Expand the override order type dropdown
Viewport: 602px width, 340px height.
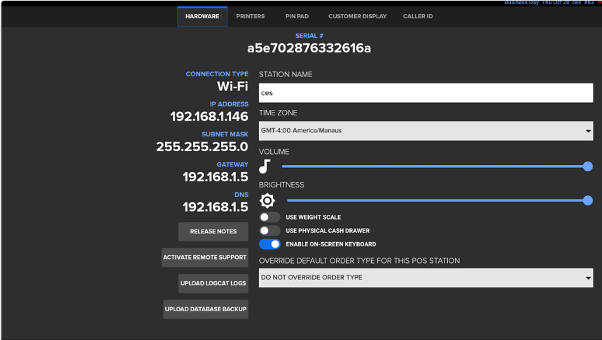426,278
